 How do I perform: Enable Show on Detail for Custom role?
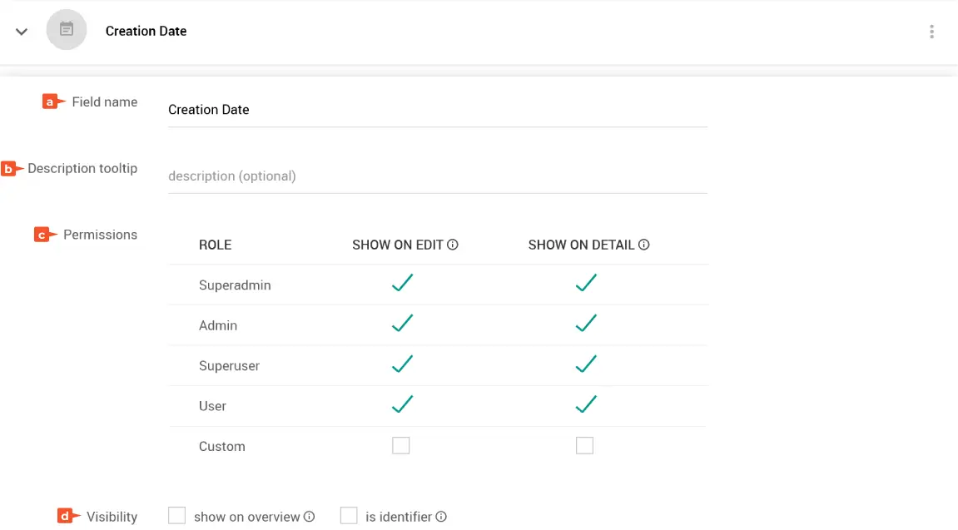tap(585, 446)
